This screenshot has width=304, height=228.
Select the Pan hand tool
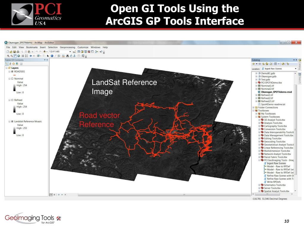point(15,56)
